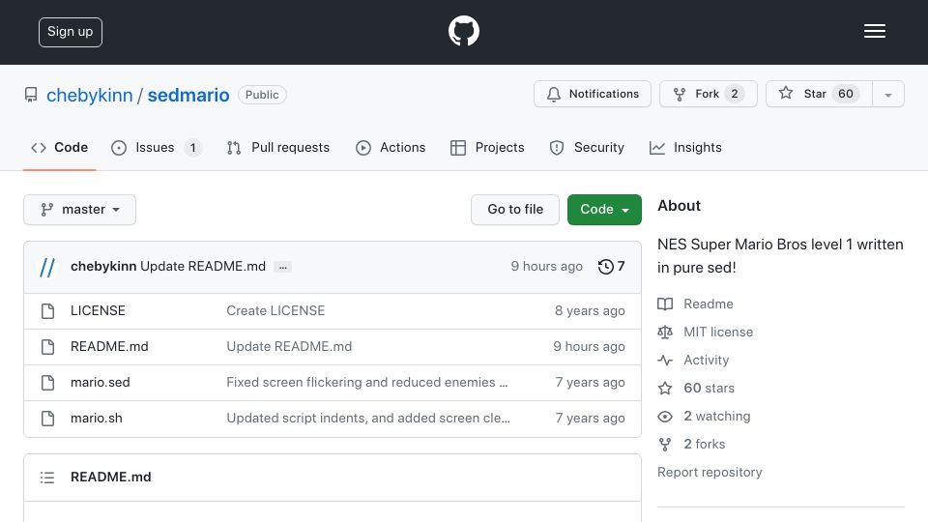928x522 pixels.
Task: Open the Actions tab
Action: point(391,147)
